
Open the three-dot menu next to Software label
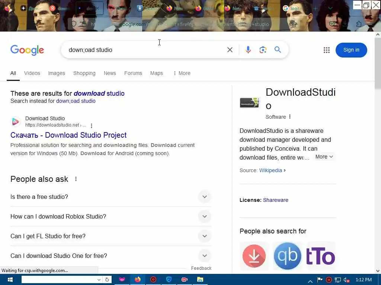289,117
